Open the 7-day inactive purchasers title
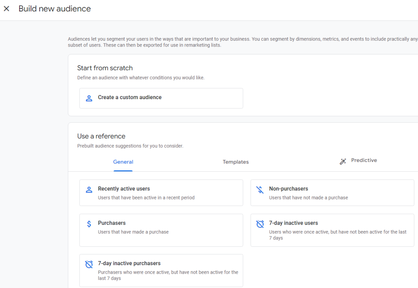The height and width of the screenshot is (288, 418). pyautogui.click(x=129, y=264)
